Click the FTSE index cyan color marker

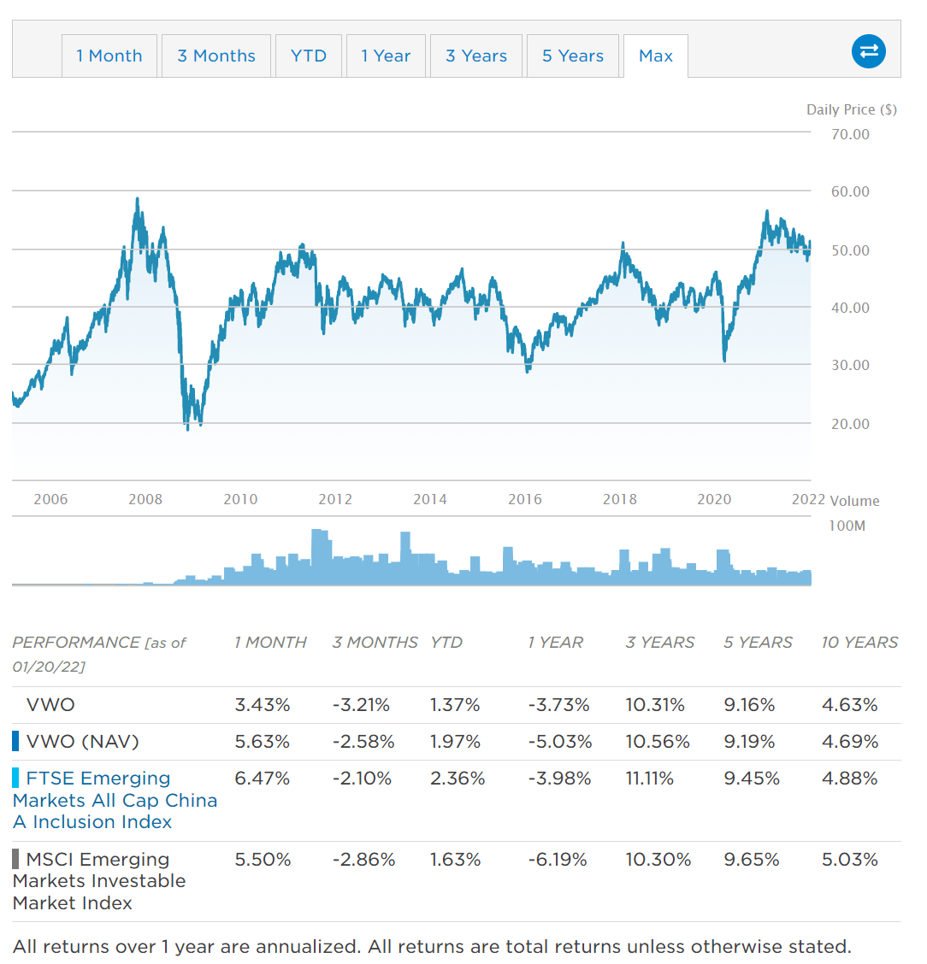(x=15, y=778)
